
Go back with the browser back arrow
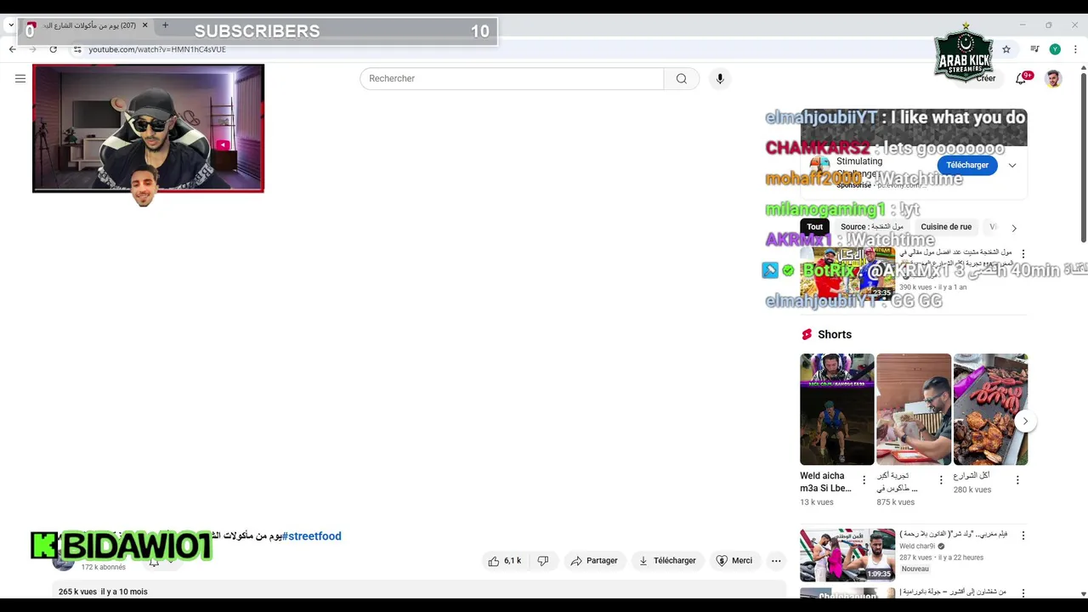(13, 49)
